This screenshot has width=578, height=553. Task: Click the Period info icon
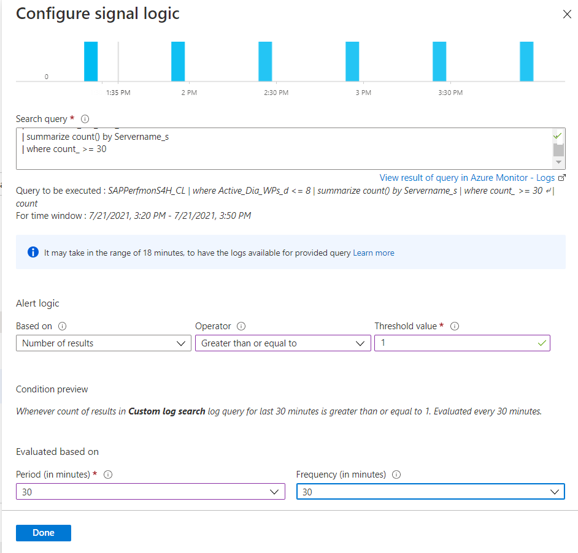[107, 475]
